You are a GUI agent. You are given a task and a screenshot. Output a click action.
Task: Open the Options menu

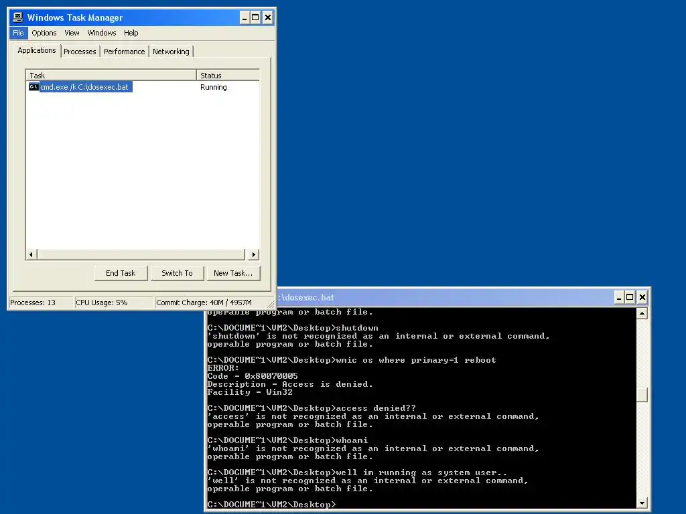point(44,33)
